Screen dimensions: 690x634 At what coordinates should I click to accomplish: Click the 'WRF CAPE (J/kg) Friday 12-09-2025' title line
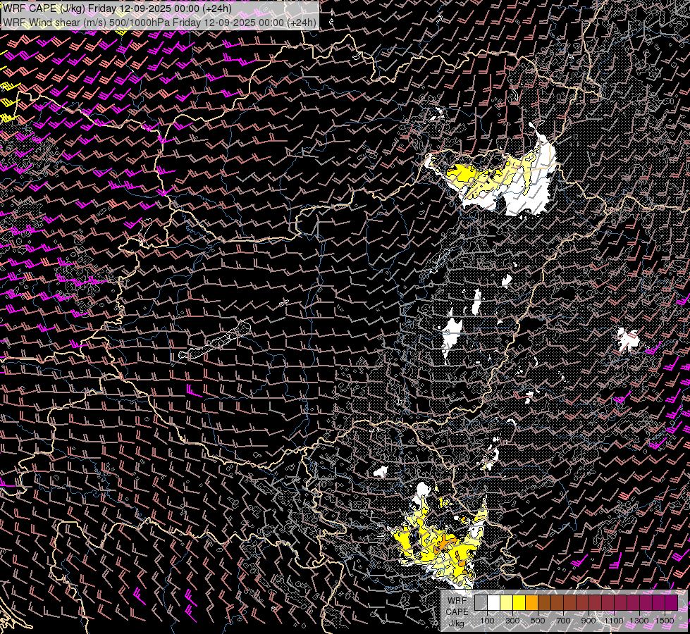pyautogui.click(x=118, y=8)
